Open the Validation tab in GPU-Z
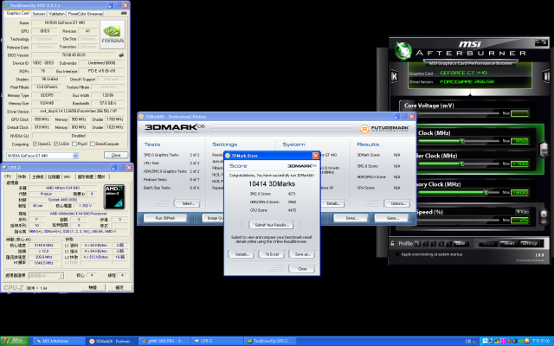Screen dimensions: 554x346 point(56,14)
